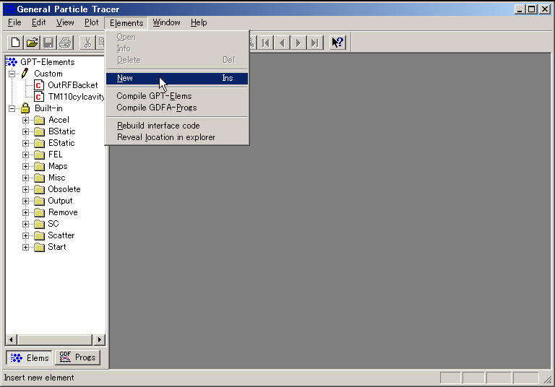Open the View menu
This screenshot has width=555, height=387.
click(x=65, y=22)
